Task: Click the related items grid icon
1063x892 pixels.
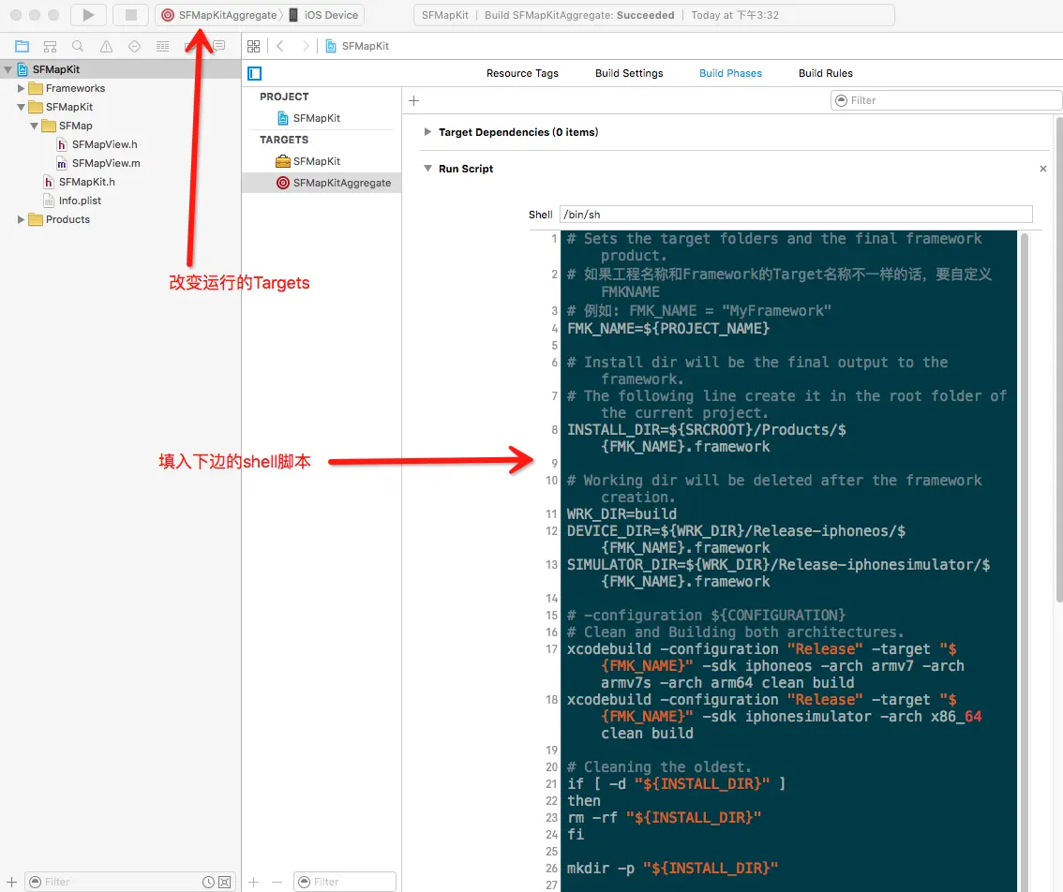Action: [253, 46]
